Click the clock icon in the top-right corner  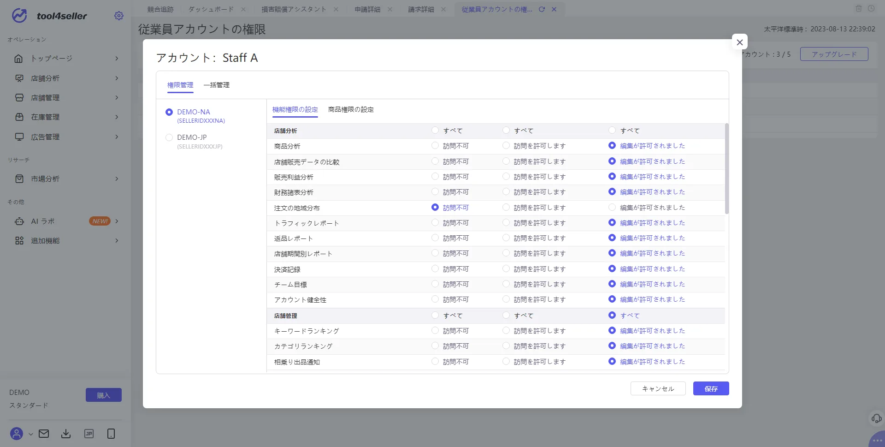coord(871,9)
